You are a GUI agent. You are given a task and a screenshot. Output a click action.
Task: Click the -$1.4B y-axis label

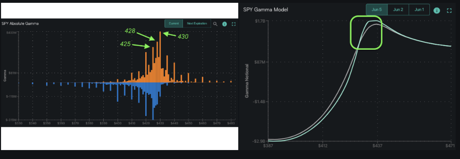point(259,102)
